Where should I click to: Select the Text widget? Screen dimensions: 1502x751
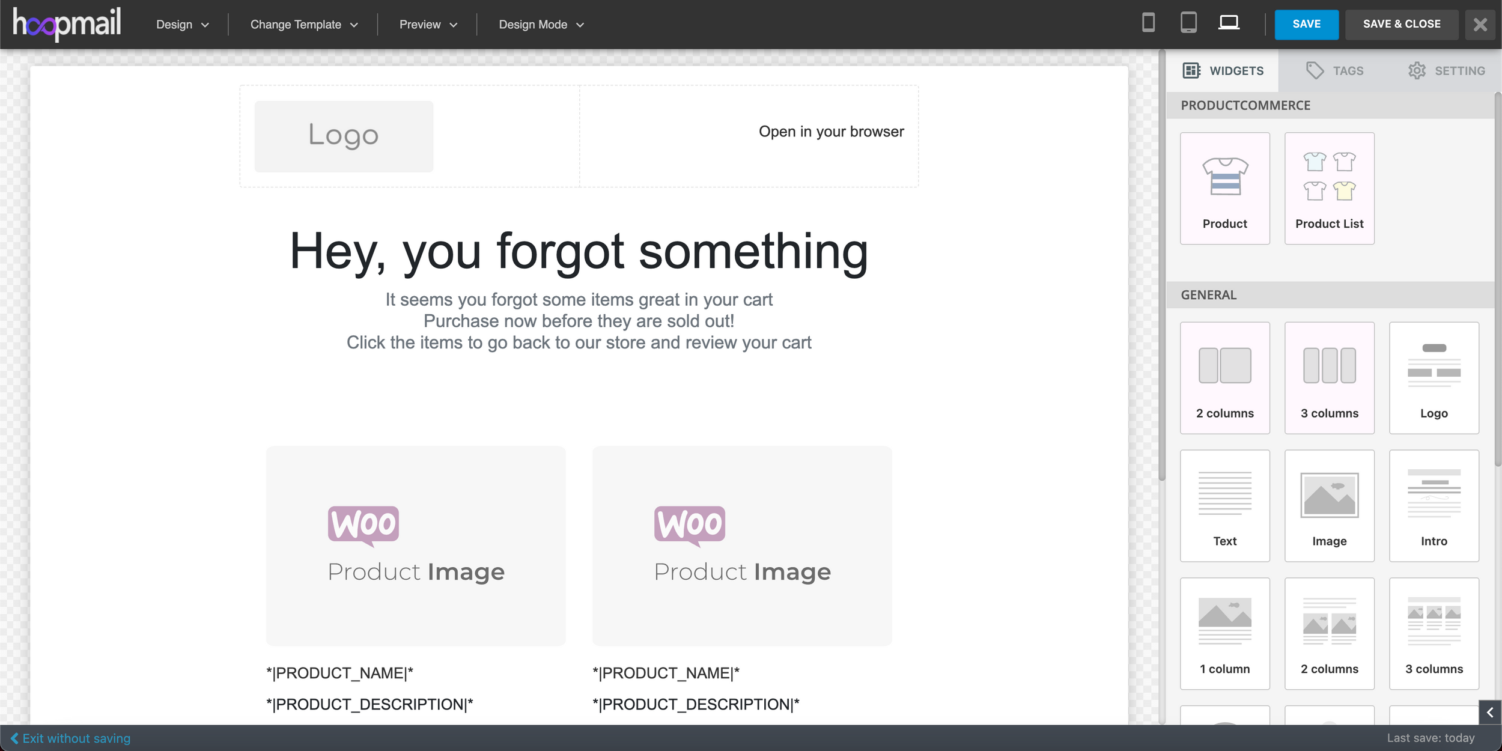[x=1224, y=505]
